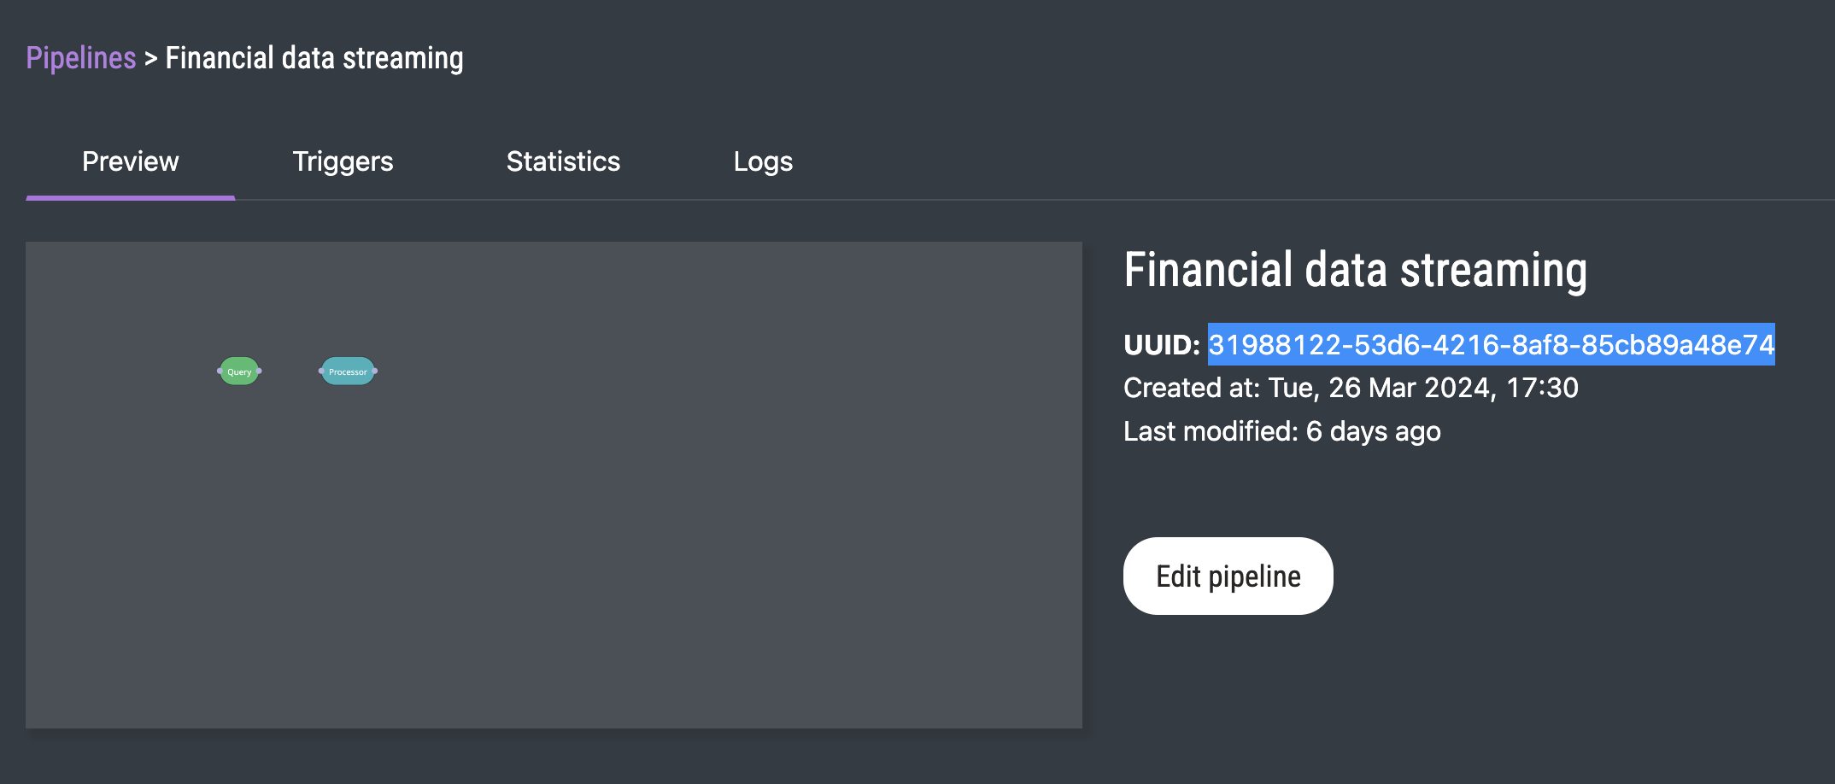Go back via the Pipelines breadcrumb link
Screen dimensions: 1835x784
[x=81, y=58]
